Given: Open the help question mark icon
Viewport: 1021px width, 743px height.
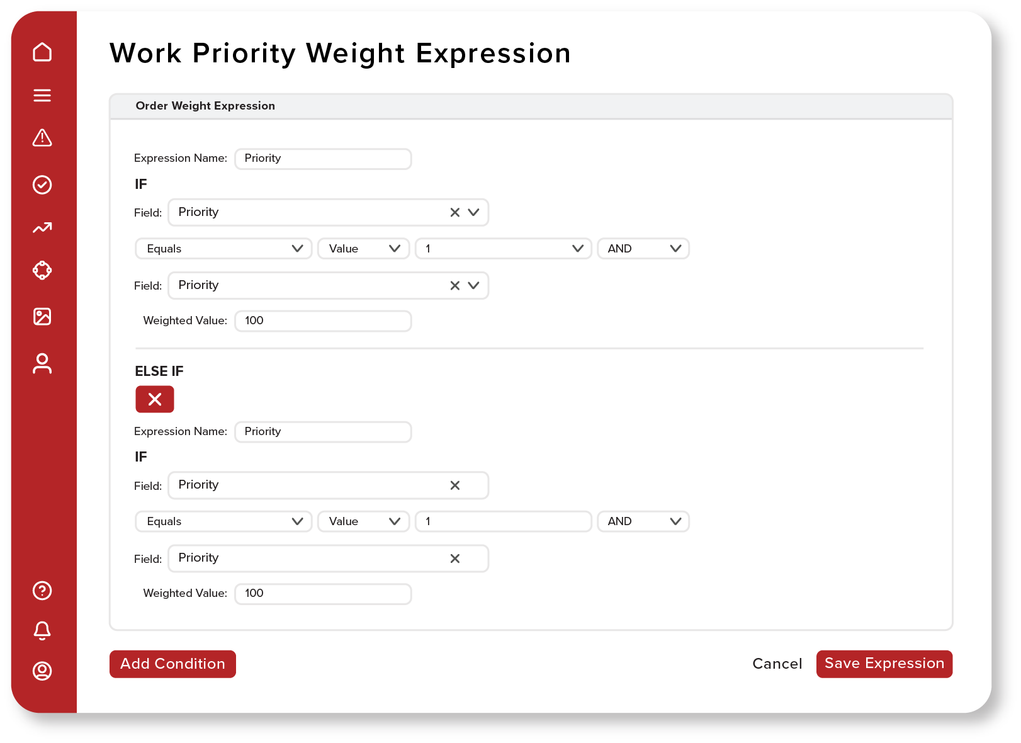Looking at the screenshot, I should click(42, 591).
